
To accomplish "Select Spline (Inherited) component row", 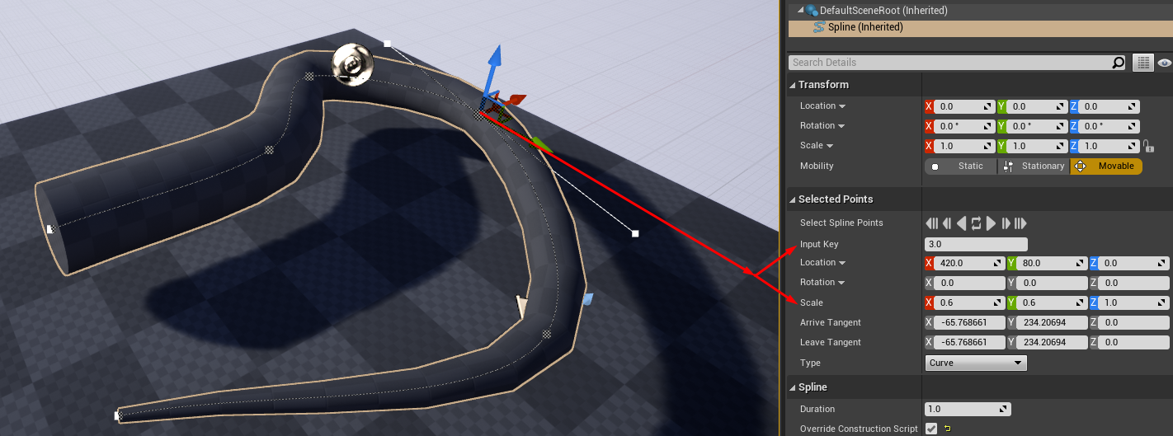I will coord(980,27).
